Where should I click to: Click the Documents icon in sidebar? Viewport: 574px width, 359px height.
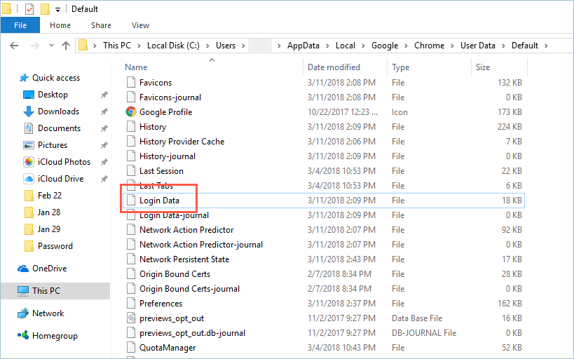(x=29, y=128)
